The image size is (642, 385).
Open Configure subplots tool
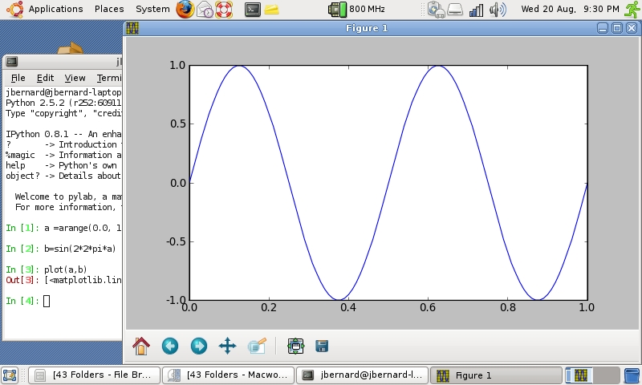295,346
